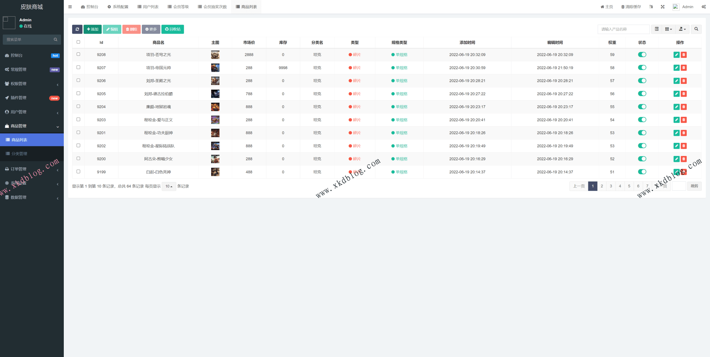
Task: Switch to the 会员抽奖次数 tab
Action: [212, 7]
